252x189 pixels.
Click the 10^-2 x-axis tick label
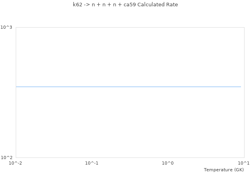click(16, 163)
